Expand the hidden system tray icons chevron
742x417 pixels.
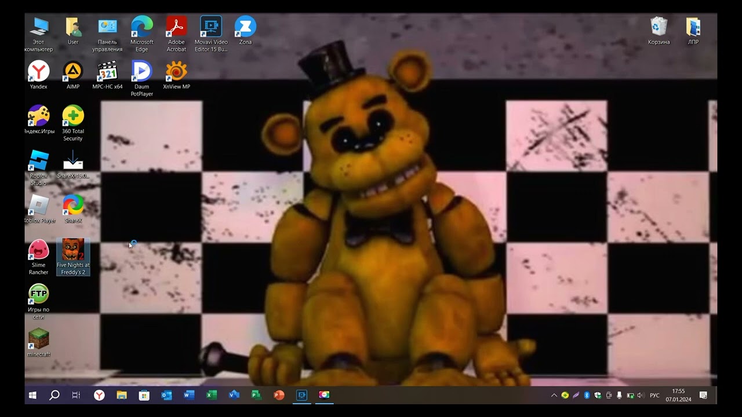pos(554,396)
